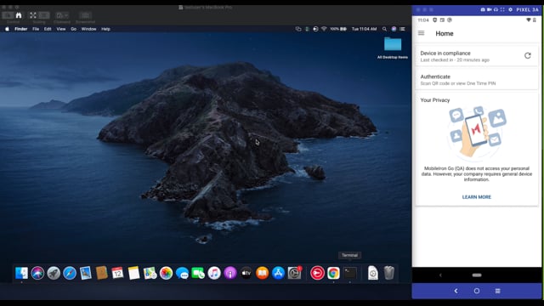Open the All Desktop Items folder
Screen dimensions: 544x306
point(393,48)
